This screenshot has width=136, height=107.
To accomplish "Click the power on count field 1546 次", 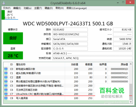I will [x=123, y=44].
